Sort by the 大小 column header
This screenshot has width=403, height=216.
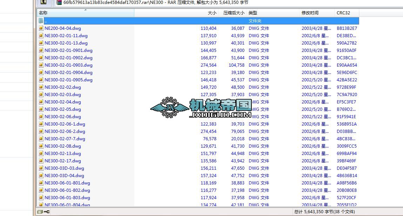click(x=176, y=13)
